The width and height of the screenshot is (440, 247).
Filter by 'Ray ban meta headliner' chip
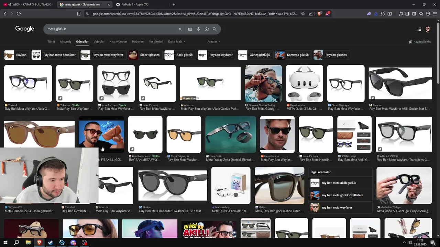click(55, 55)
